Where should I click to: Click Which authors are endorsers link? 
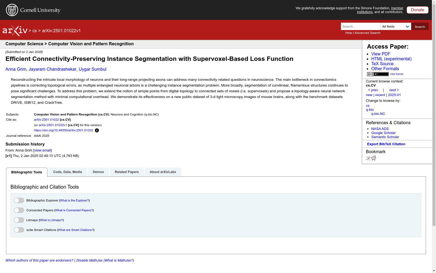(40, 260)
